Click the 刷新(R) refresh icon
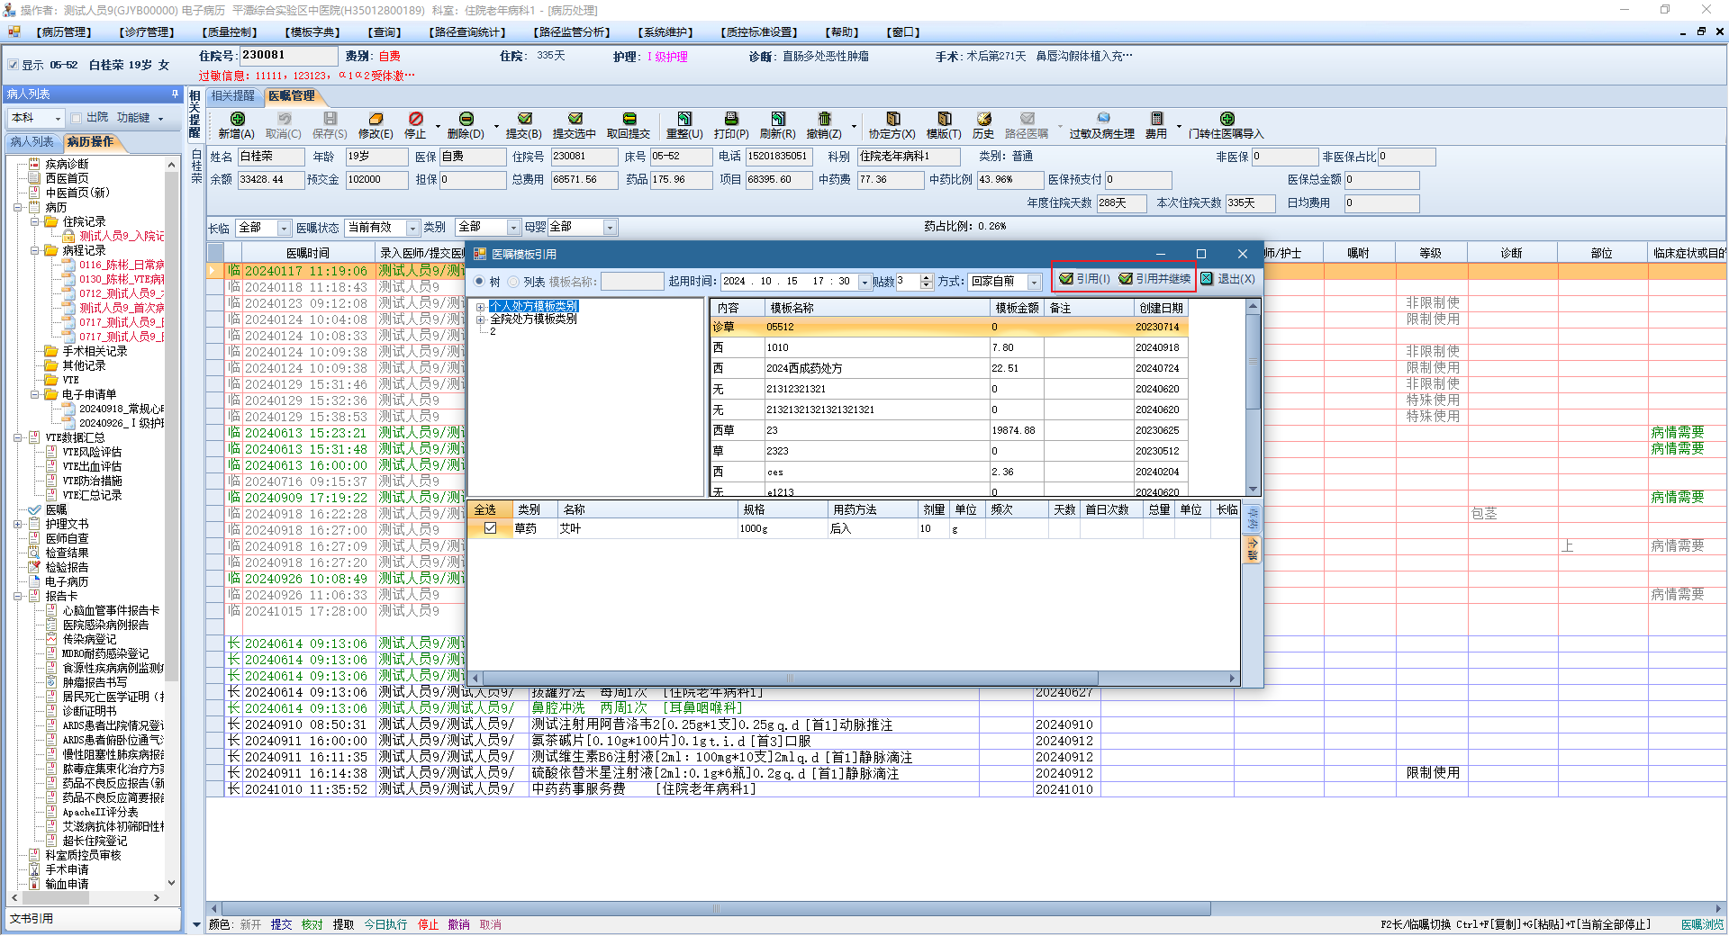Image resolution: width=1729 pixels, height=936 pixels. coord(778,120)
